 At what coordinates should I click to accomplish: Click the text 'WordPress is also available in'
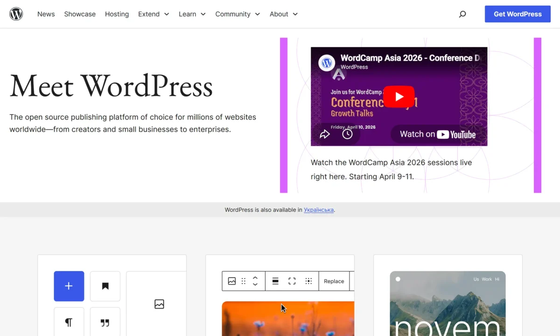(x=264, y=210)
